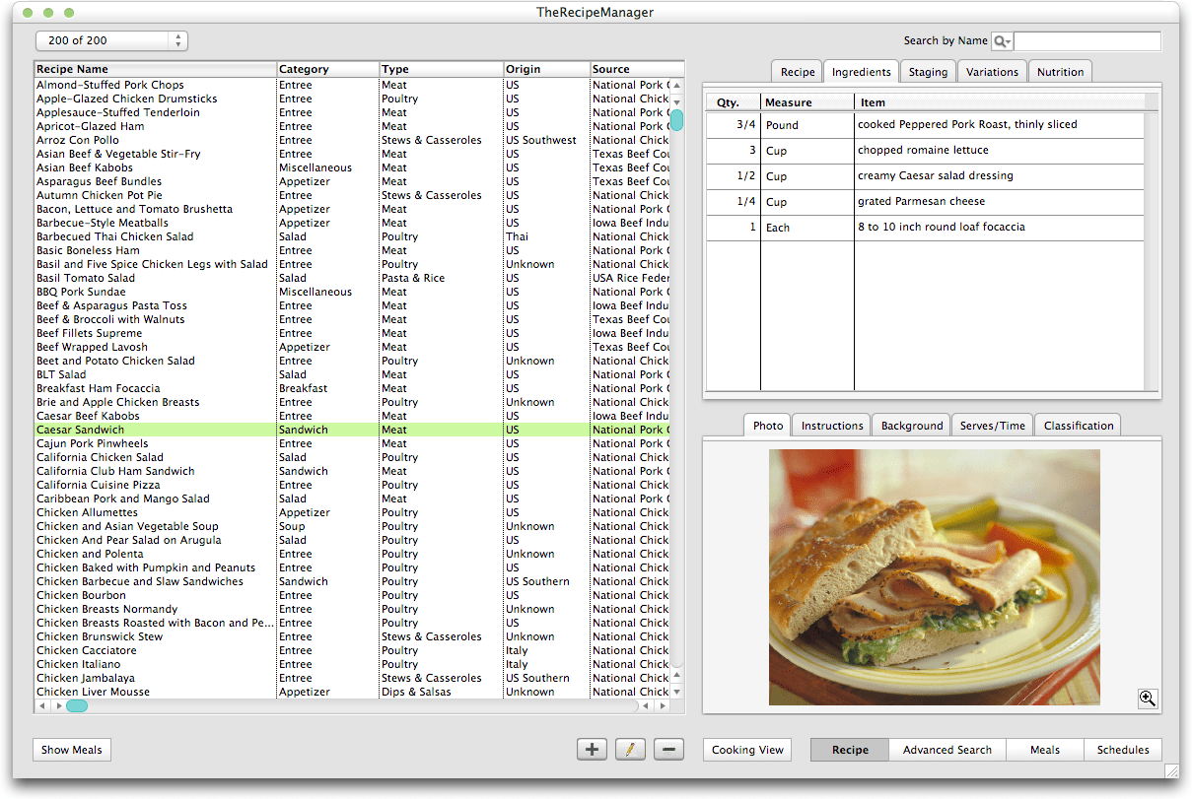Screen dimensions: 1192x799
Task: Open the Variations tab
Action: [x=992, y=72]
